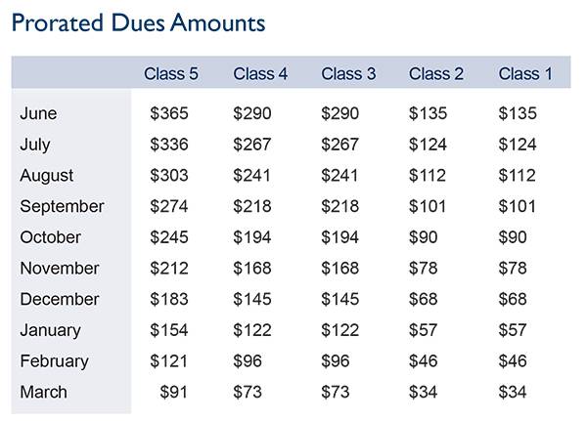This screenshot has height=421, width=587.
Task: Select the Class 2 column header
Action: pos(436,73)
